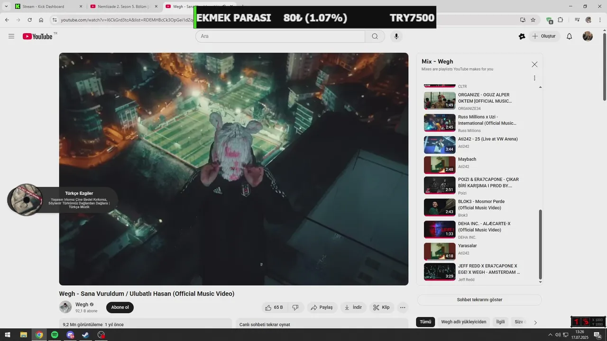Screen dimensions: 607x341
Task: Open the Wegh channel name link
Action: click(82, 305)
